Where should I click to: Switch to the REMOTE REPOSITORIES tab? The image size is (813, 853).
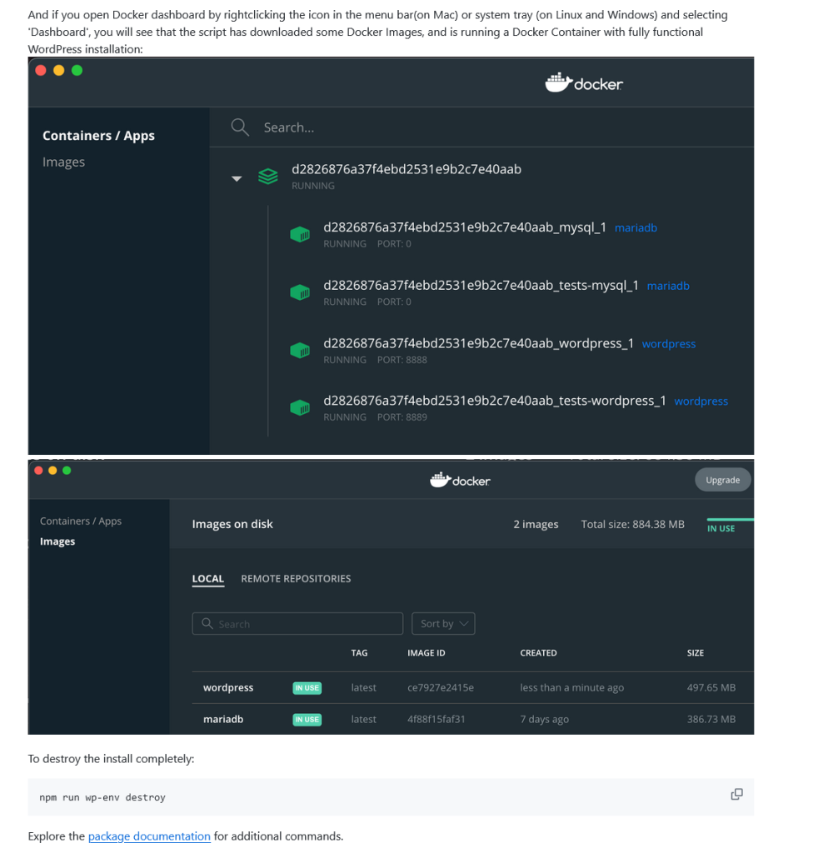[296, 579]
